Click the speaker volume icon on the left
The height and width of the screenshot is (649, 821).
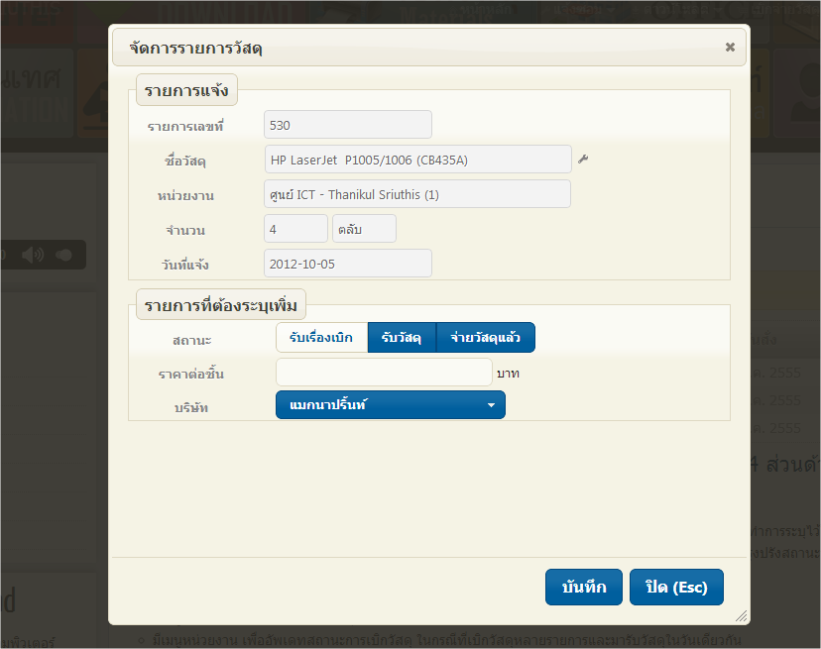pyautogui.click(x=34, y=254)
